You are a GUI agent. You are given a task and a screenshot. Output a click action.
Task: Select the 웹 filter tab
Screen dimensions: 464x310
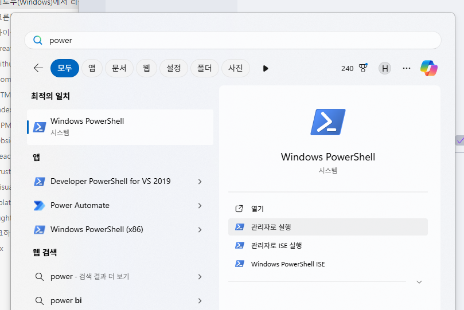click(146, 68)
